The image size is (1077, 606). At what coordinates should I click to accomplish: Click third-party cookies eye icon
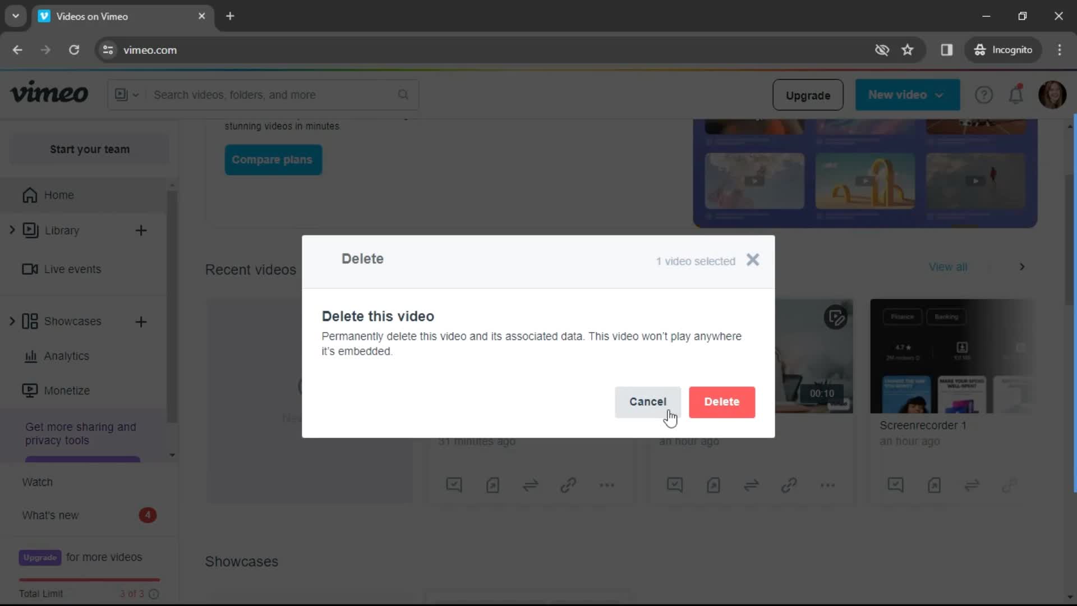click(x=882, y=50)
